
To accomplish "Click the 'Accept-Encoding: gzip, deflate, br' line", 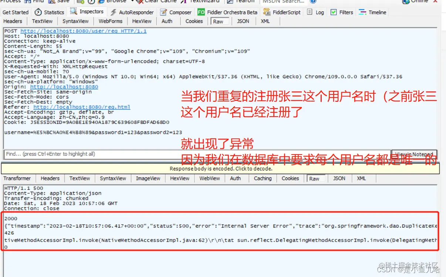I will click(x=59, y=112).
